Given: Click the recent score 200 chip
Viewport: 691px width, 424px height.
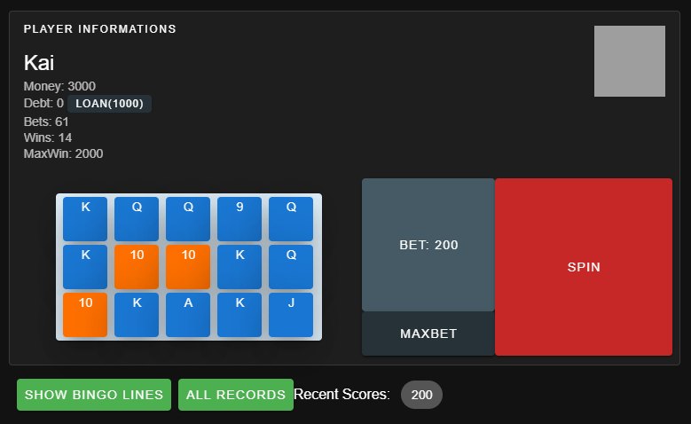Looking at the screenshot, I should click(421, 395).
